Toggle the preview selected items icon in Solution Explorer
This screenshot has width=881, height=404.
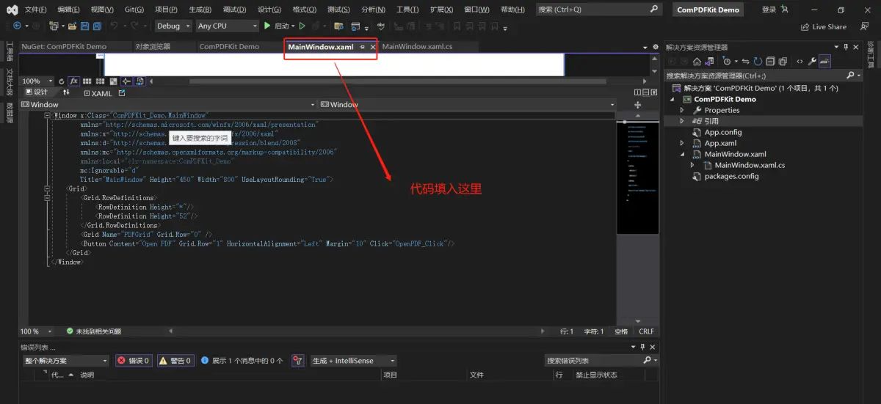[825, 62]
